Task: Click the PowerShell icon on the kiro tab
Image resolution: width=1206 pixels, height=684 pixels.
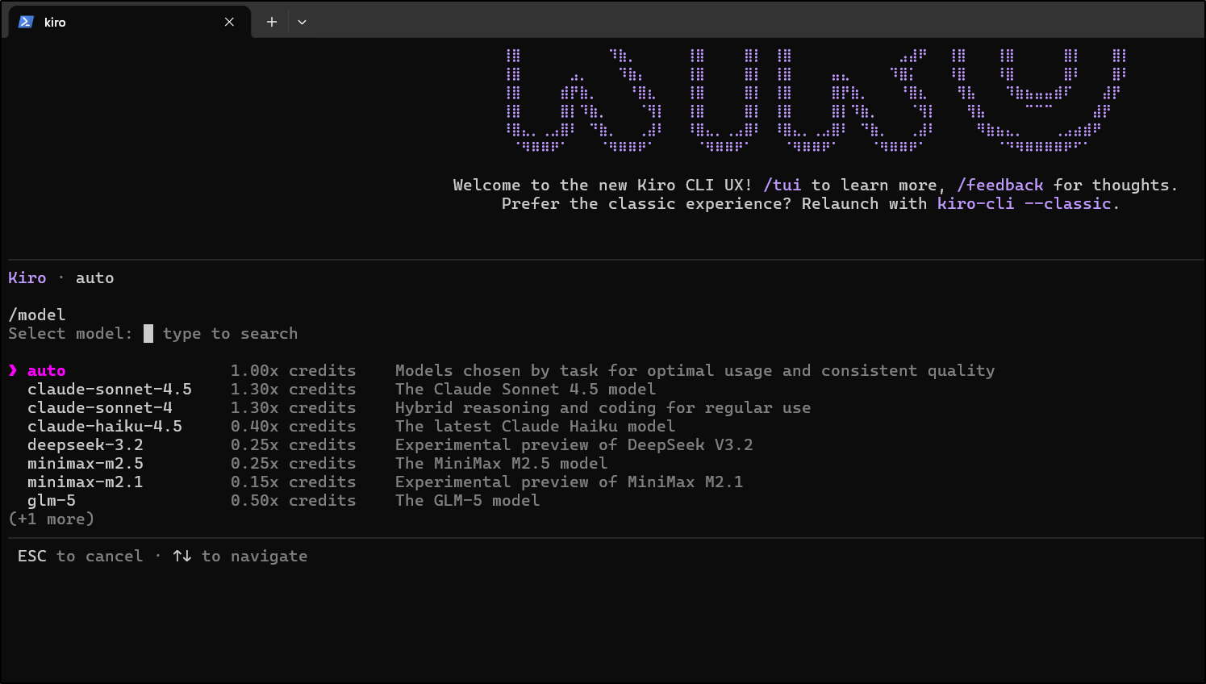Action: point(26,22)
